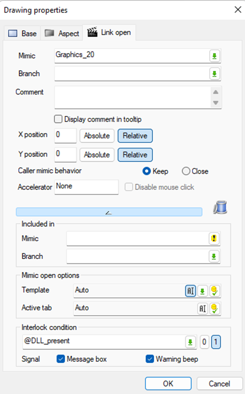Image resolution: width=245 pixels, height=394 pixels.
Task: Toggle the text edit icon in Template row
Action: (190, 290)
